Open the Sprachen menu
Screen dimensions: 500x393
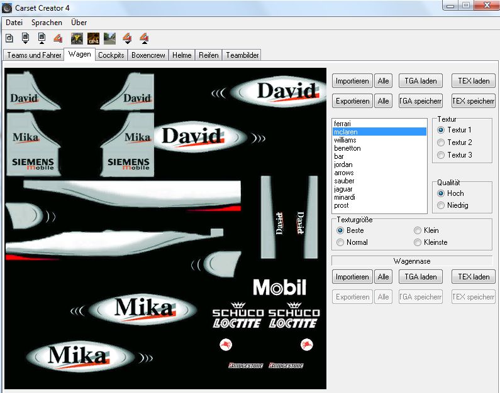click(x=47, y=22)
